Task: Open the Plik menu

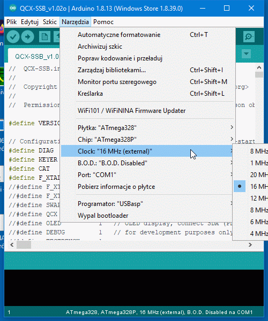Action: point(11,22)
